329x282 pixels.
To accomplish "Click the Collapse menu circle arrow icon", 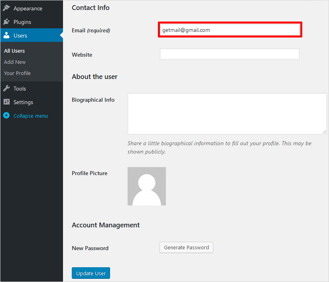I will click(x=6, y=116).
